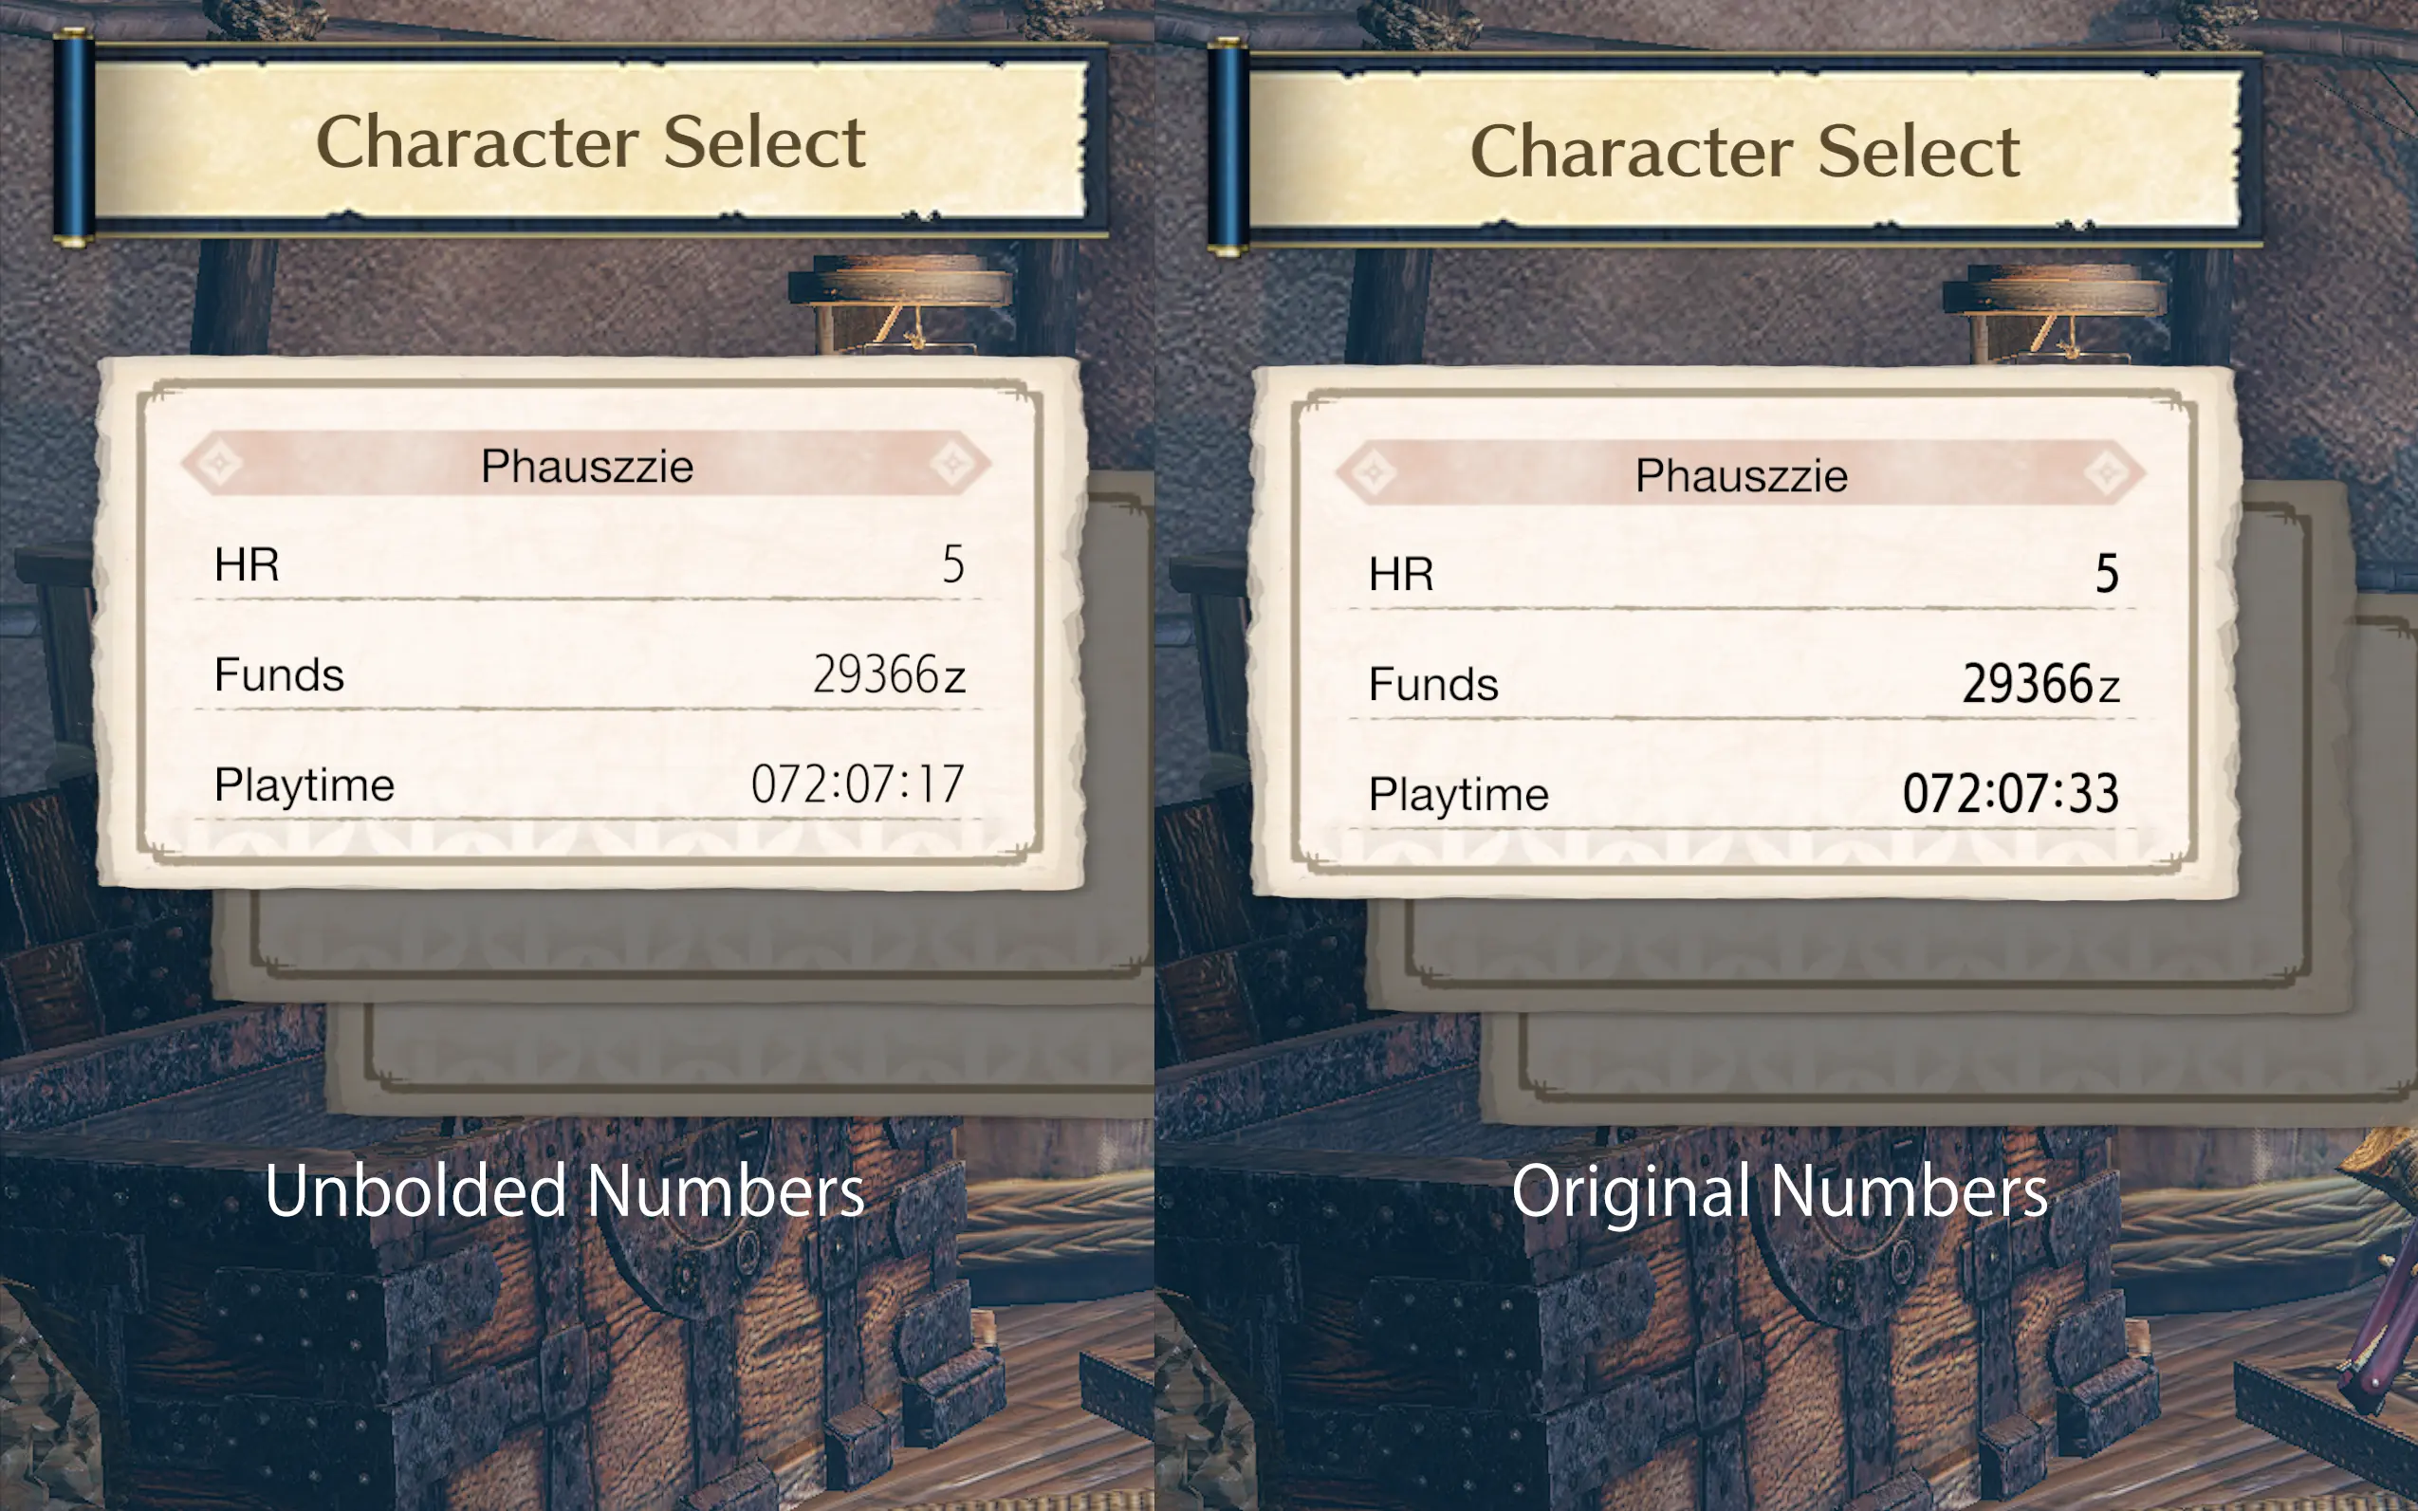Click the Character Select banner above the Original card

click(x=1744, y=151)
